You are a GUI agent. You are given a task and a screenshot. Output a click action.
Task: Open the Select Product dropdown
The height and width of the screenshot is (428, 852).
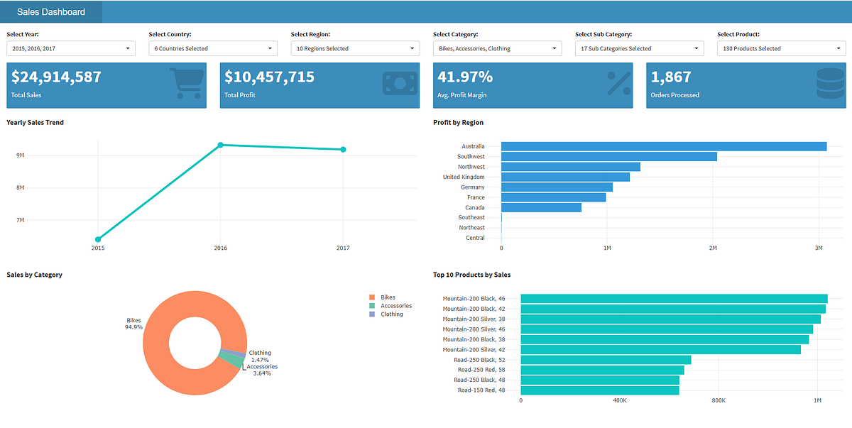pyautogui.click(x=781, y=48)
